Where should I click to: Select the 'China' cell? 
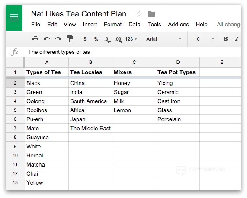point(90,83)
